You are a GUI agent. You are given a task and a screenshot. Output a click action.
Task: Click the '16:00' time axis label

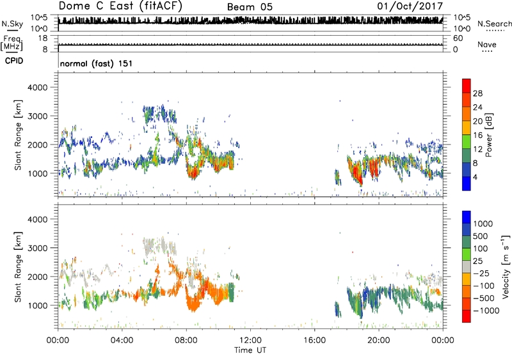314,341
